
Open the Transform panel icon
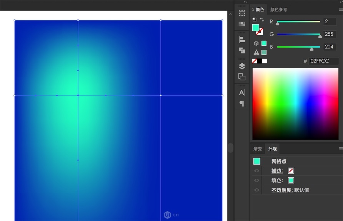(242, 13)
